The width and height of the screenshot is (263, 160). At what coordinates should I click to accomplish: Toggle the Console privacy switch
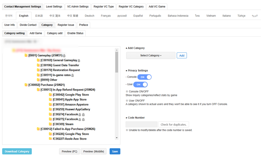[x=144, y=77]
